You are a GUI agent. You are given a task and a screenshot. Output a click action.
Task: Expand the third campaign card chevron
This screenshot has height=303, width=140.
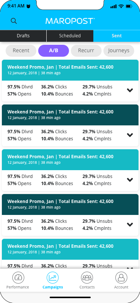click(130, 180)
